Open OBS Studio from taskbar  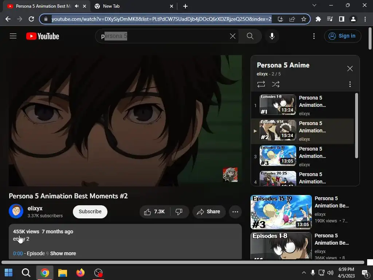(98, 273)
